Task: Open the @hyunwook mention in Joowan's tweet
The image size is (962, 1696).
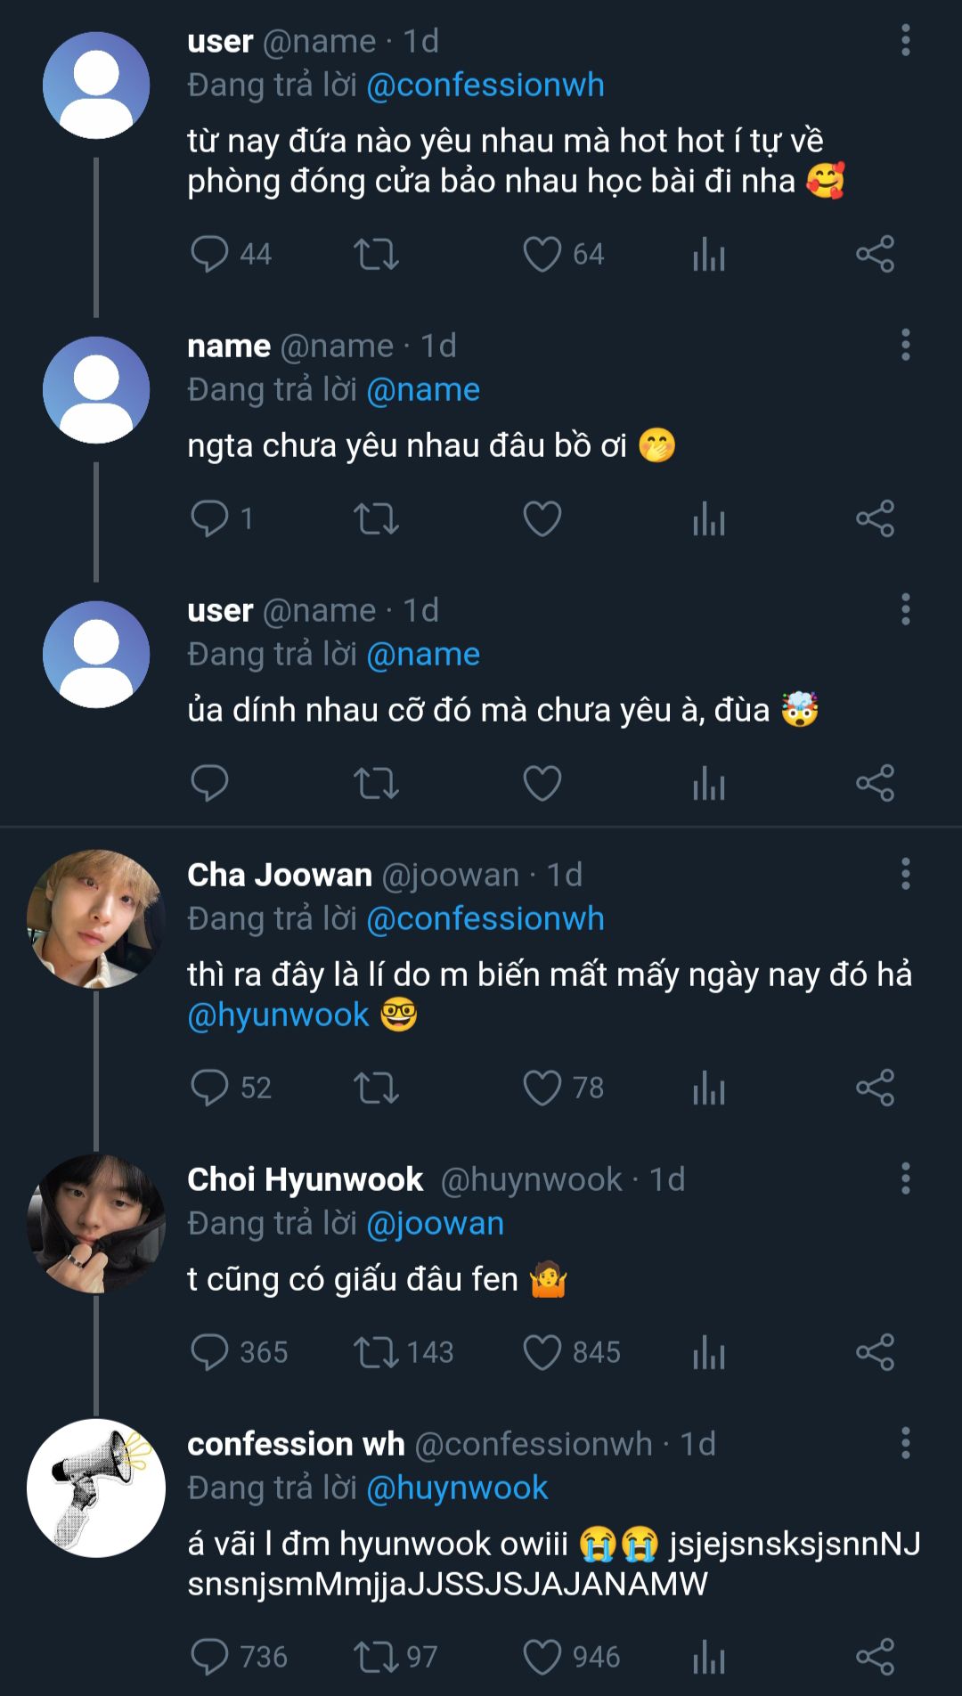Action: 278,1015
